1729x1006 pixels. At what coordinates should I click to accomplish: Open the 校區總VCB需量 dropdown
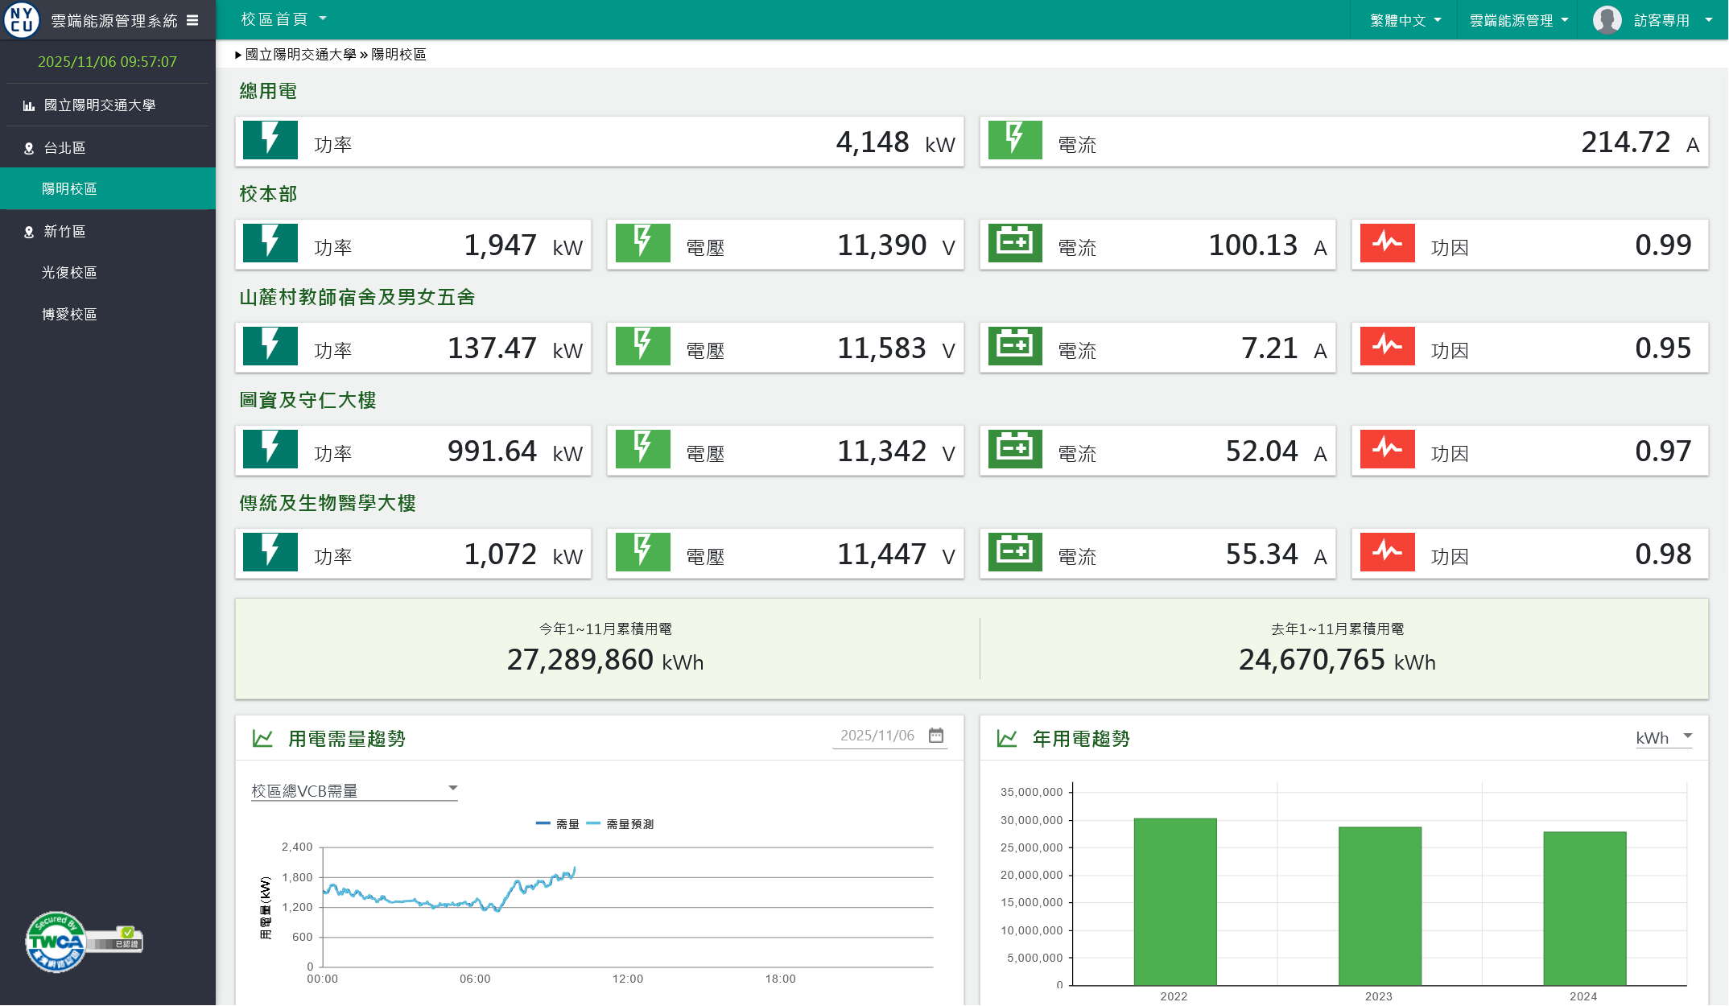pos(354,790)
